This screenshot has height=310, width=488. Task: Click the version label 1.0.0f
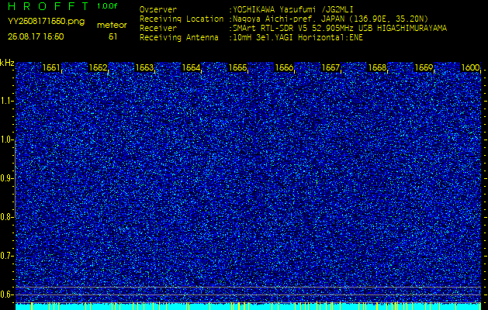coord(107,6)
